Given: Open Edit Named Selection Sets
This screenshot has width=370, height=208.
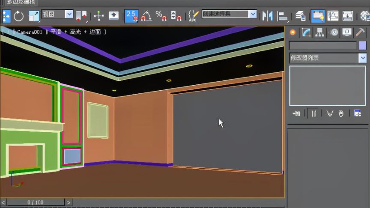Looking at the screenshot, I should (x=193, y=16).
